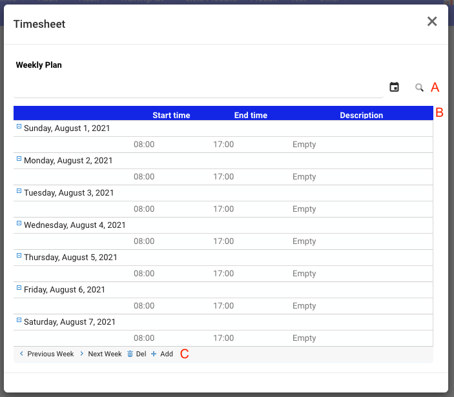Image resolution: width=454 pixels, height=397 pixels.
Task: Click the Next Week arrow icon
Action: [x=81, y=354]
